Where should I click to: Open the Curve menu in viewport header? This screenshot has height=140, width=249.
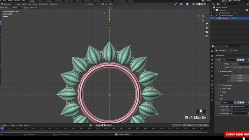(35, 4)
